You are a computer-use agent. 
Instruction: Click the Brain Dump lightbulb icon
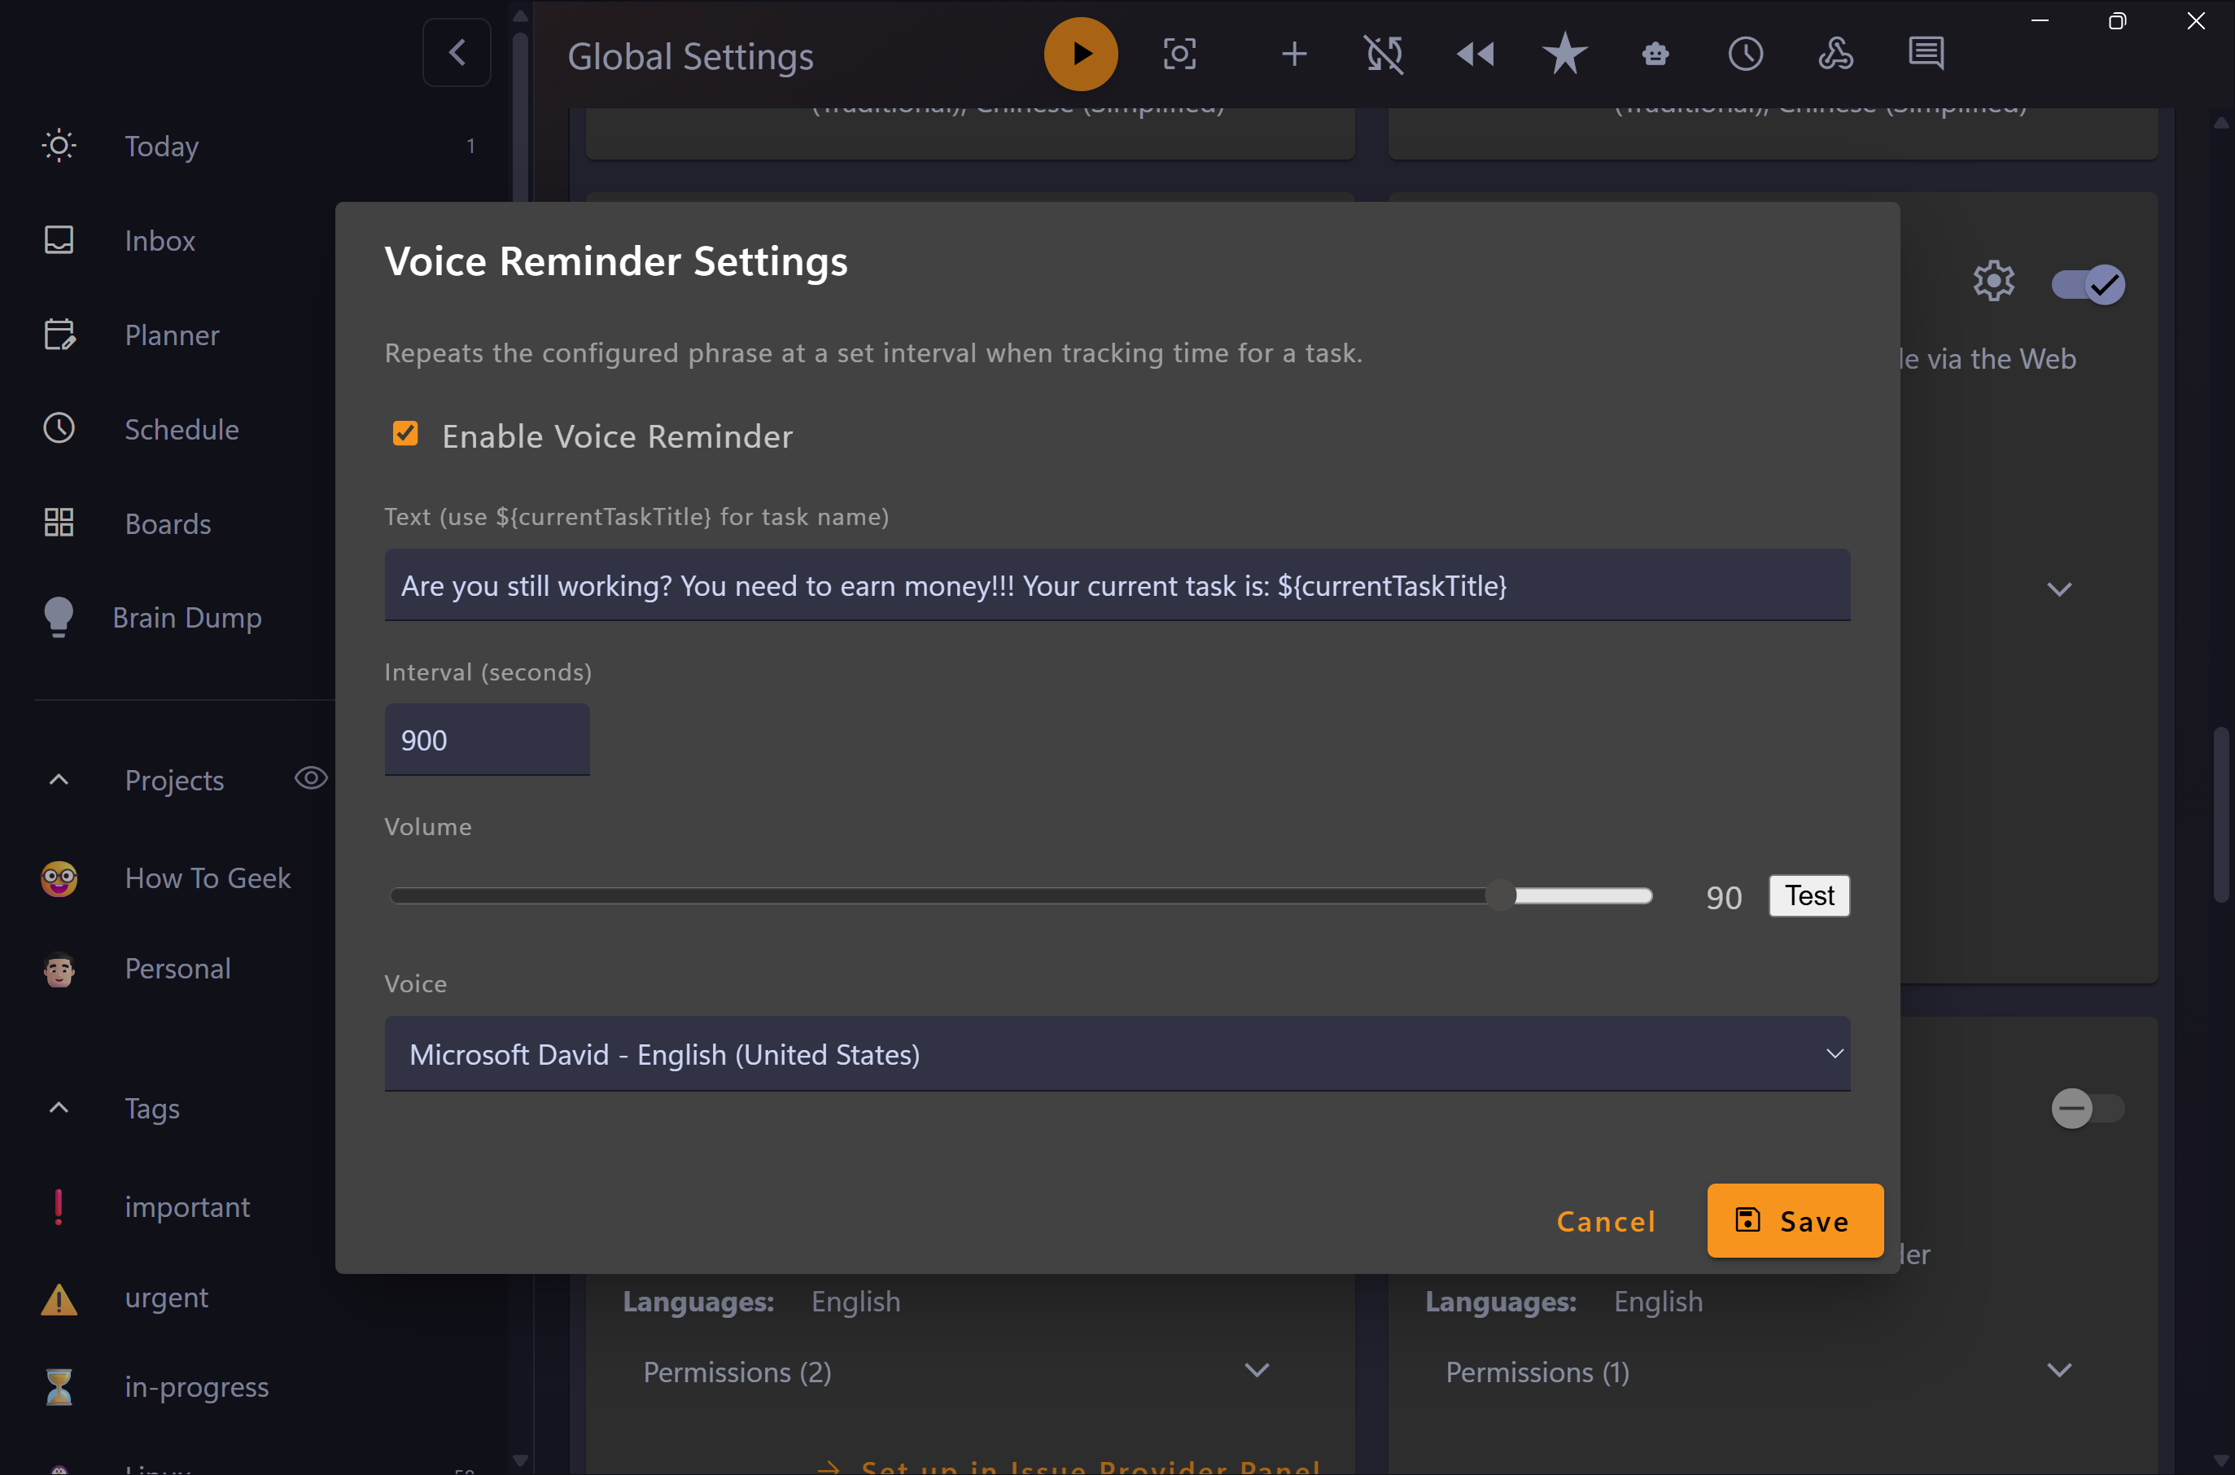59,617
